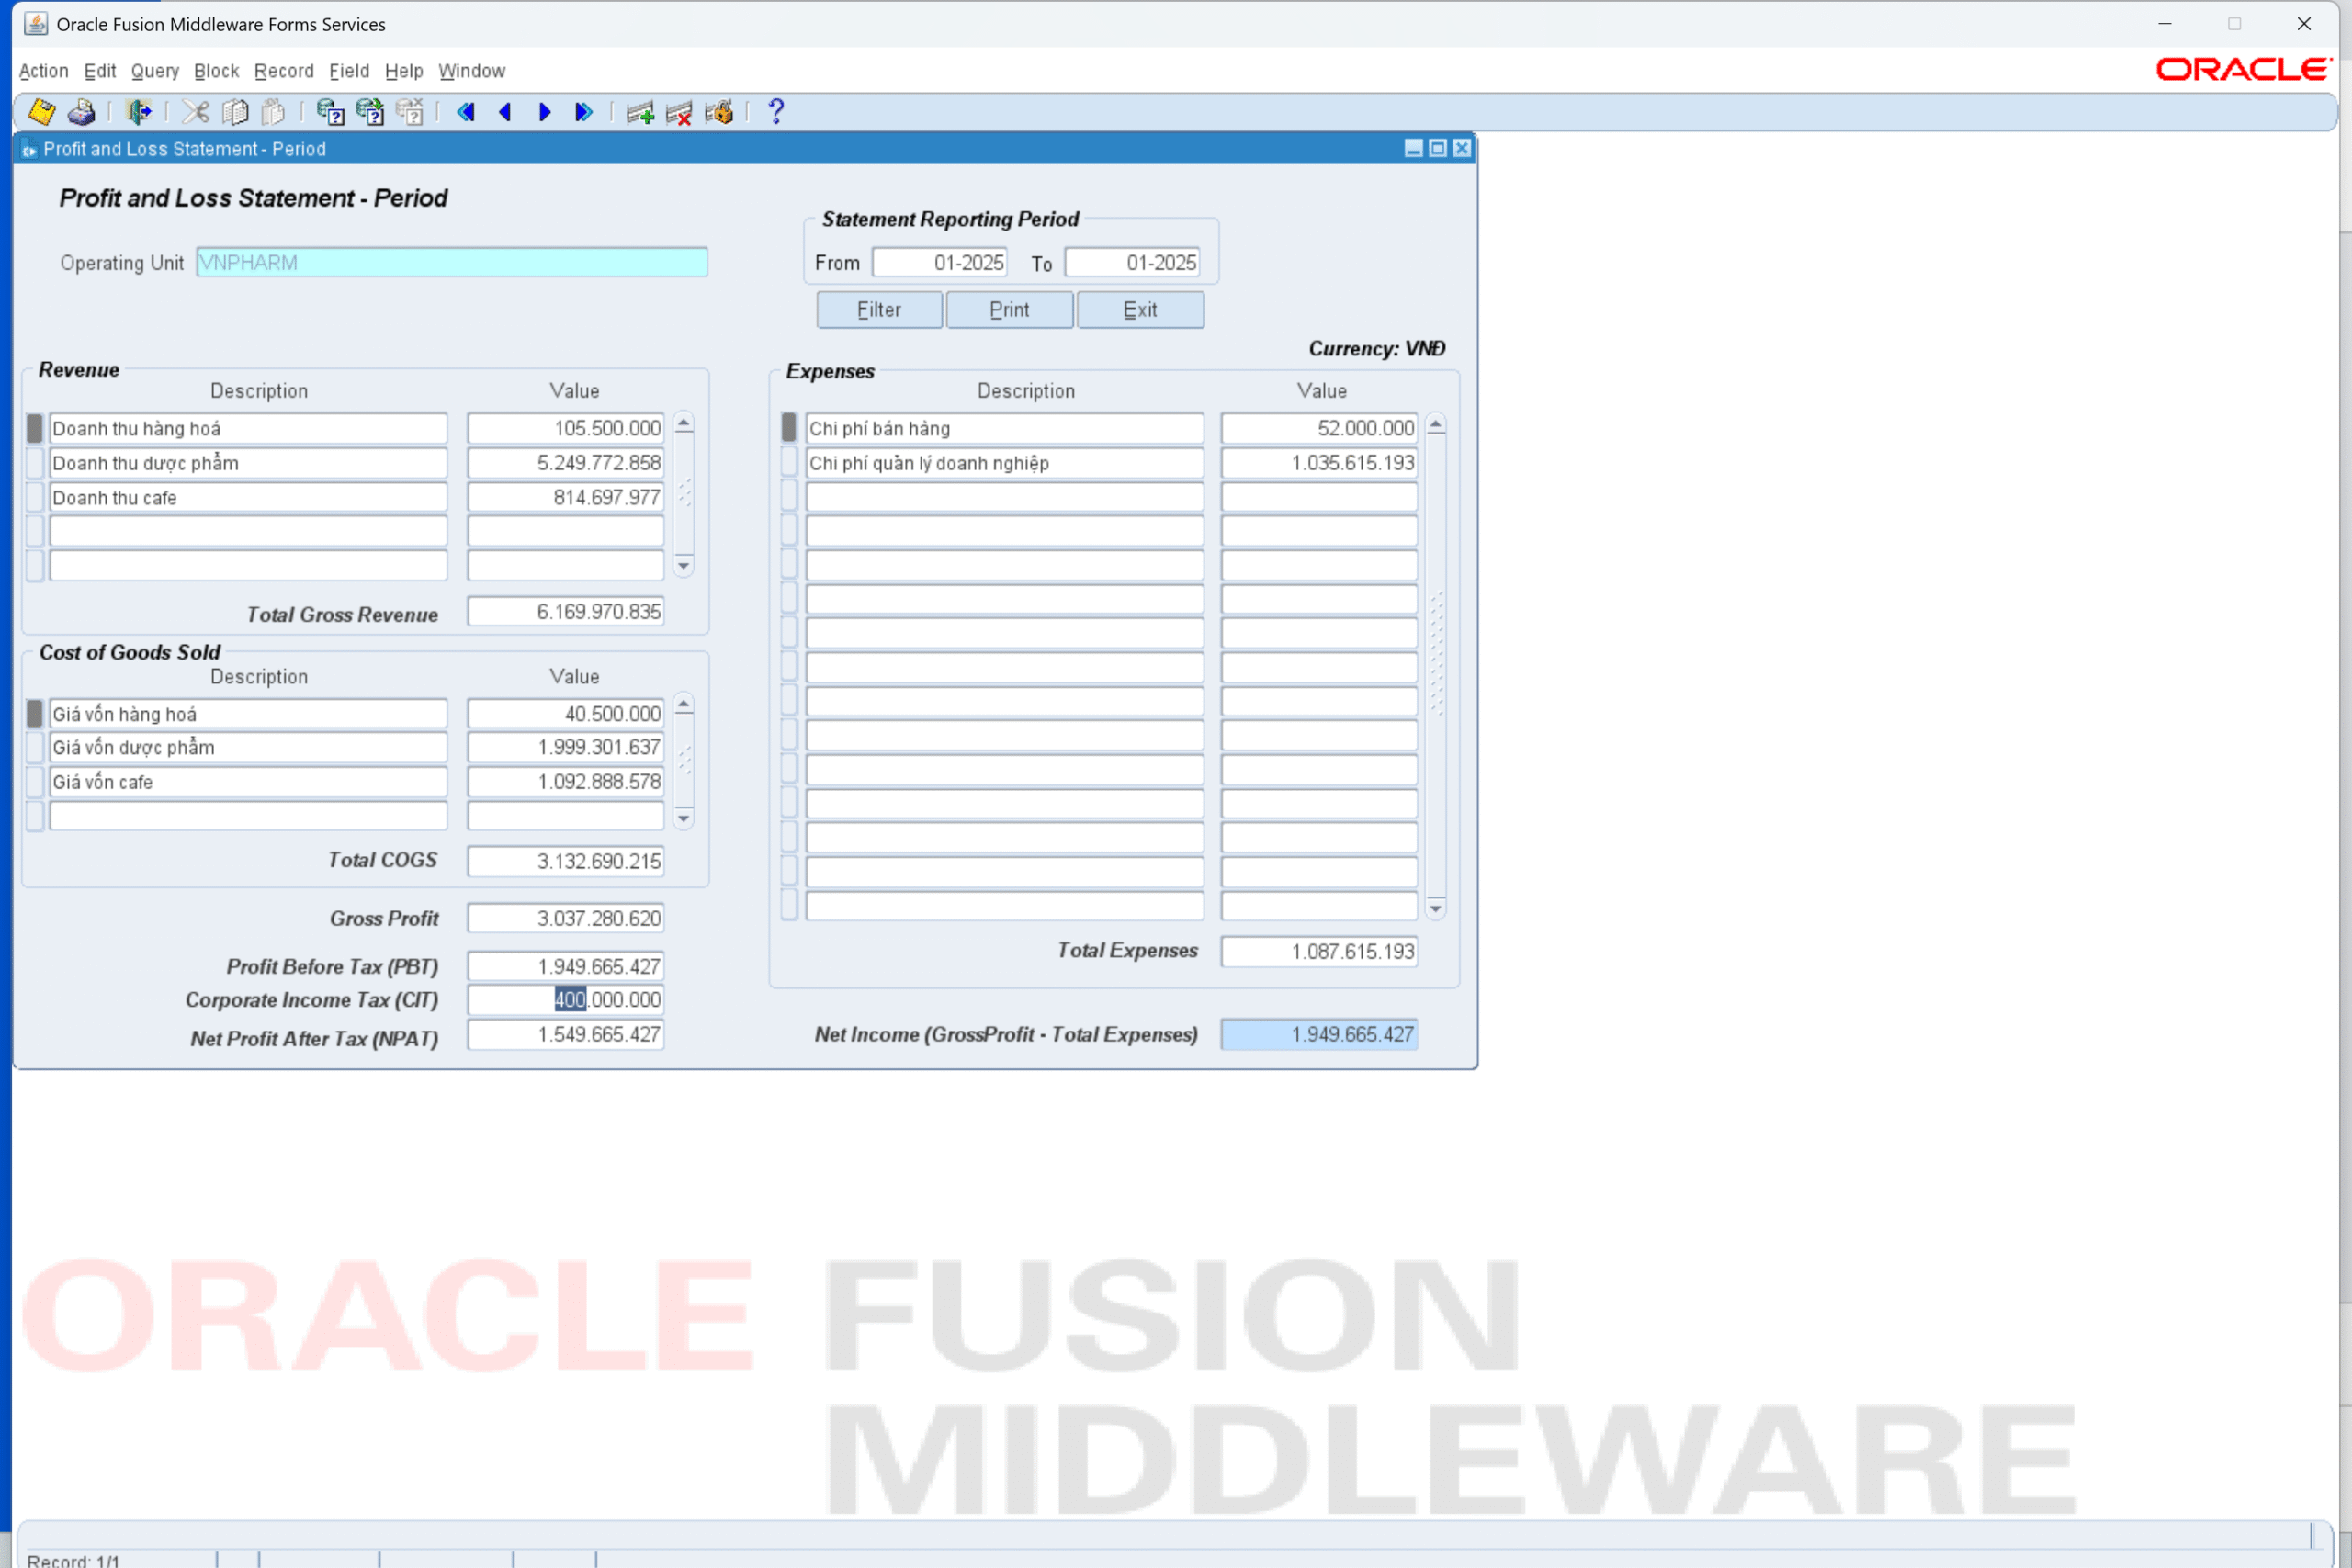
Task: Select record marker beside Doanh thu dược phẩm
Action: 35,463
